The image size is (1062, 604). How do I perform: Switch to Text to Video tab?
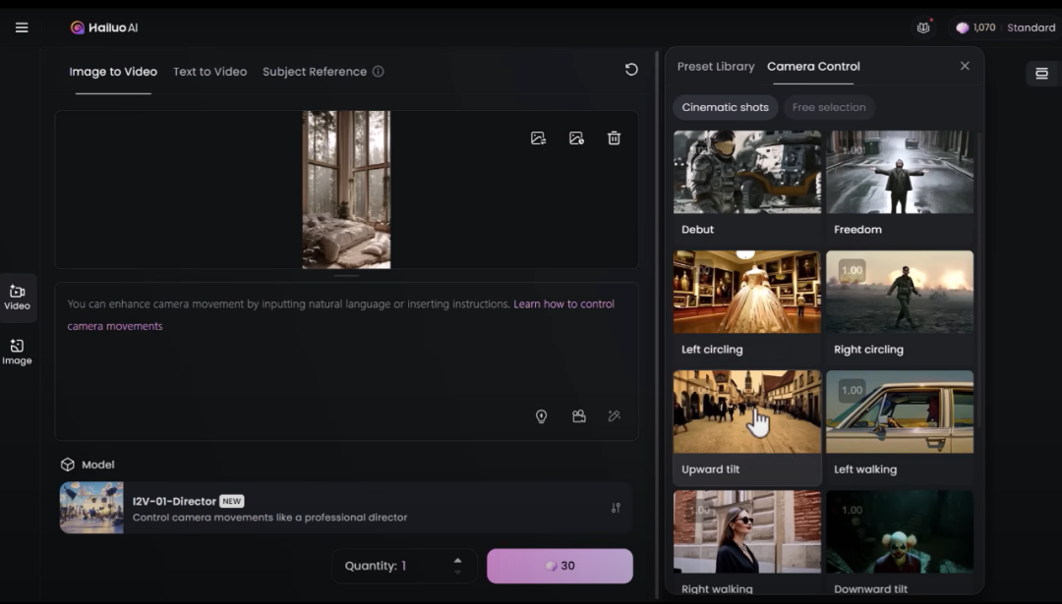click(x=209, y=72)
